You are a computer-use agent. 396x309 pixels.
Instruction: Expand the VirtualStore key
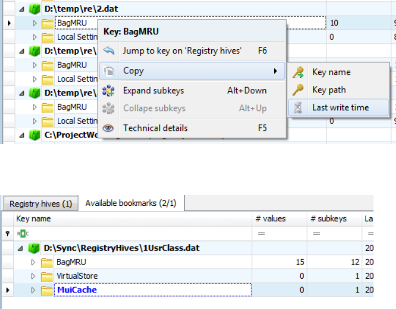pos(33,276)
